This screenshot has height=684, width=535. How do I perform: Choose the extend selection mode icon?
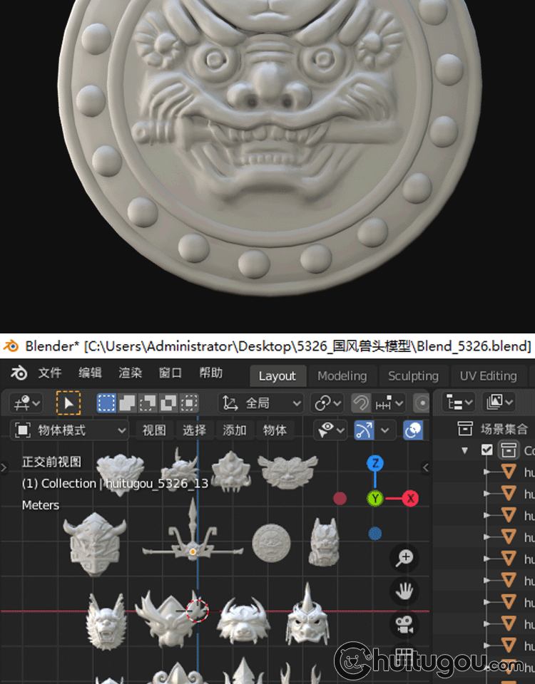(x=127, y=403)
